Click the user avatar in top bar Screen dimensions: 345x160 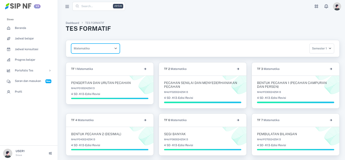[x=337, y=6]
